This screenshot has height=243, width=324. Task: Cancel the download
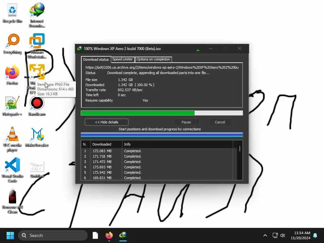pyautogui.click(x=220, y=122)
